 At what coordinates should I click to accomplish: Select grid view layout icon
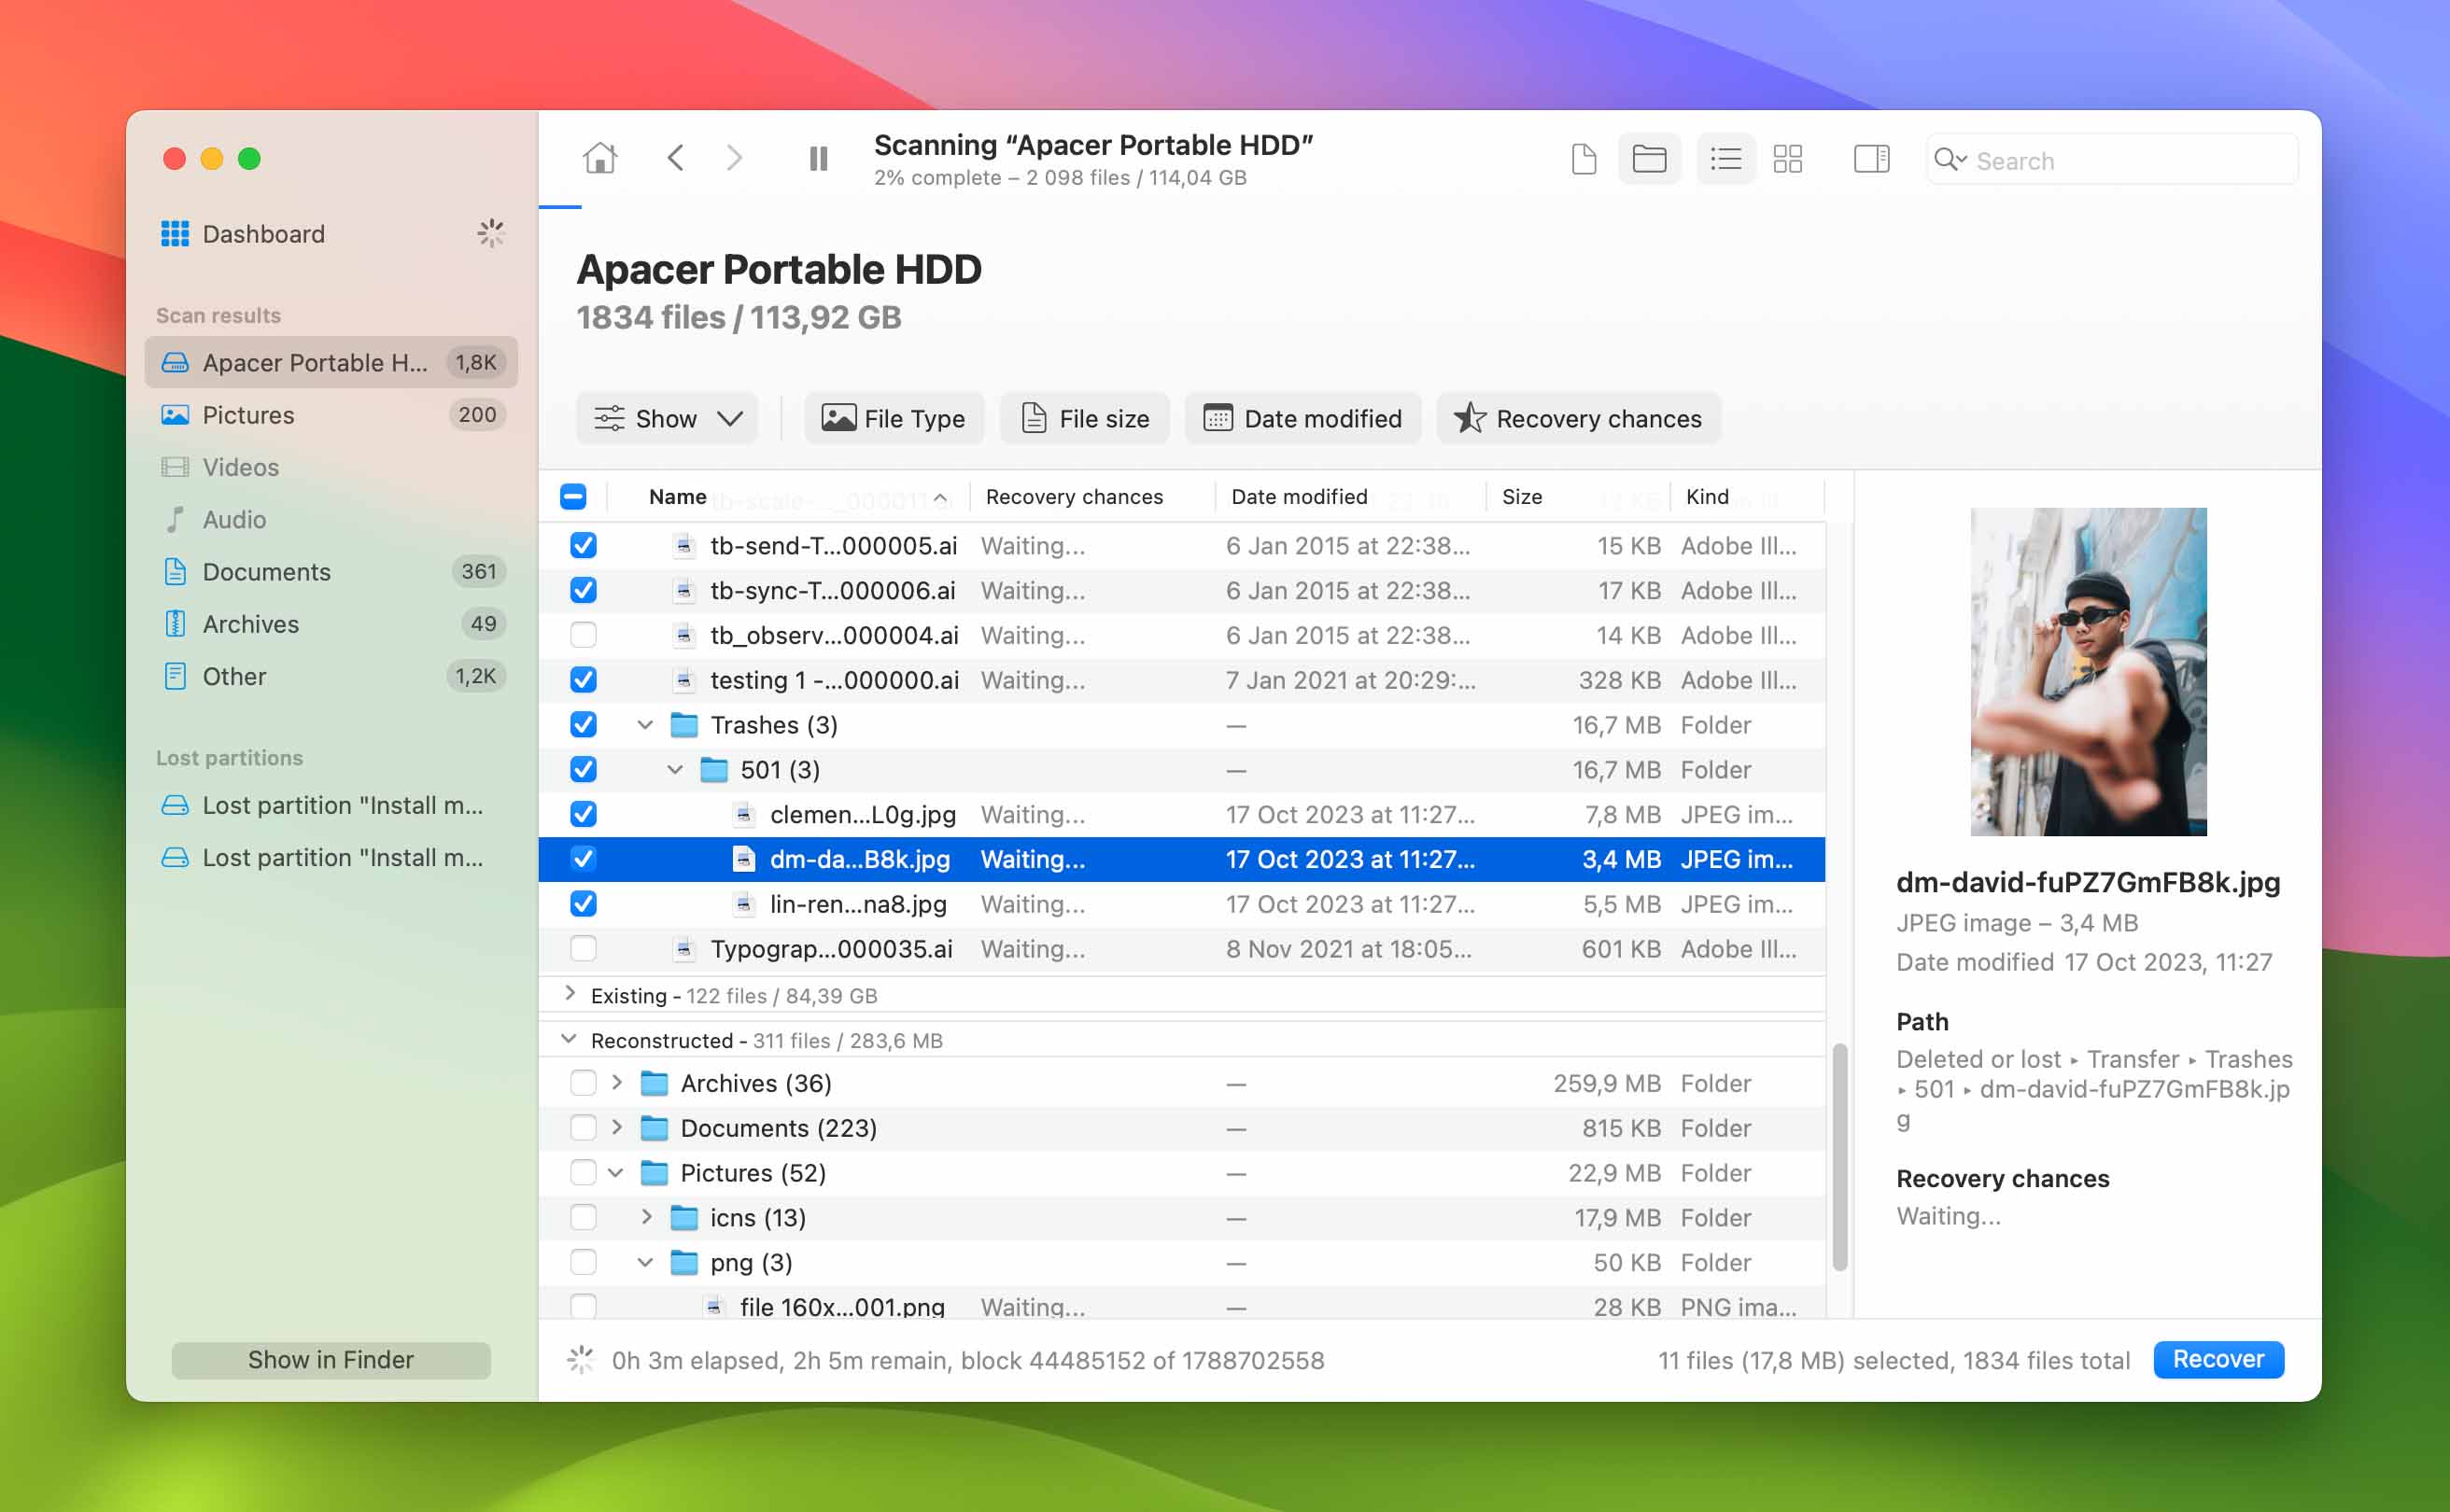click(x=1788, y=159)
